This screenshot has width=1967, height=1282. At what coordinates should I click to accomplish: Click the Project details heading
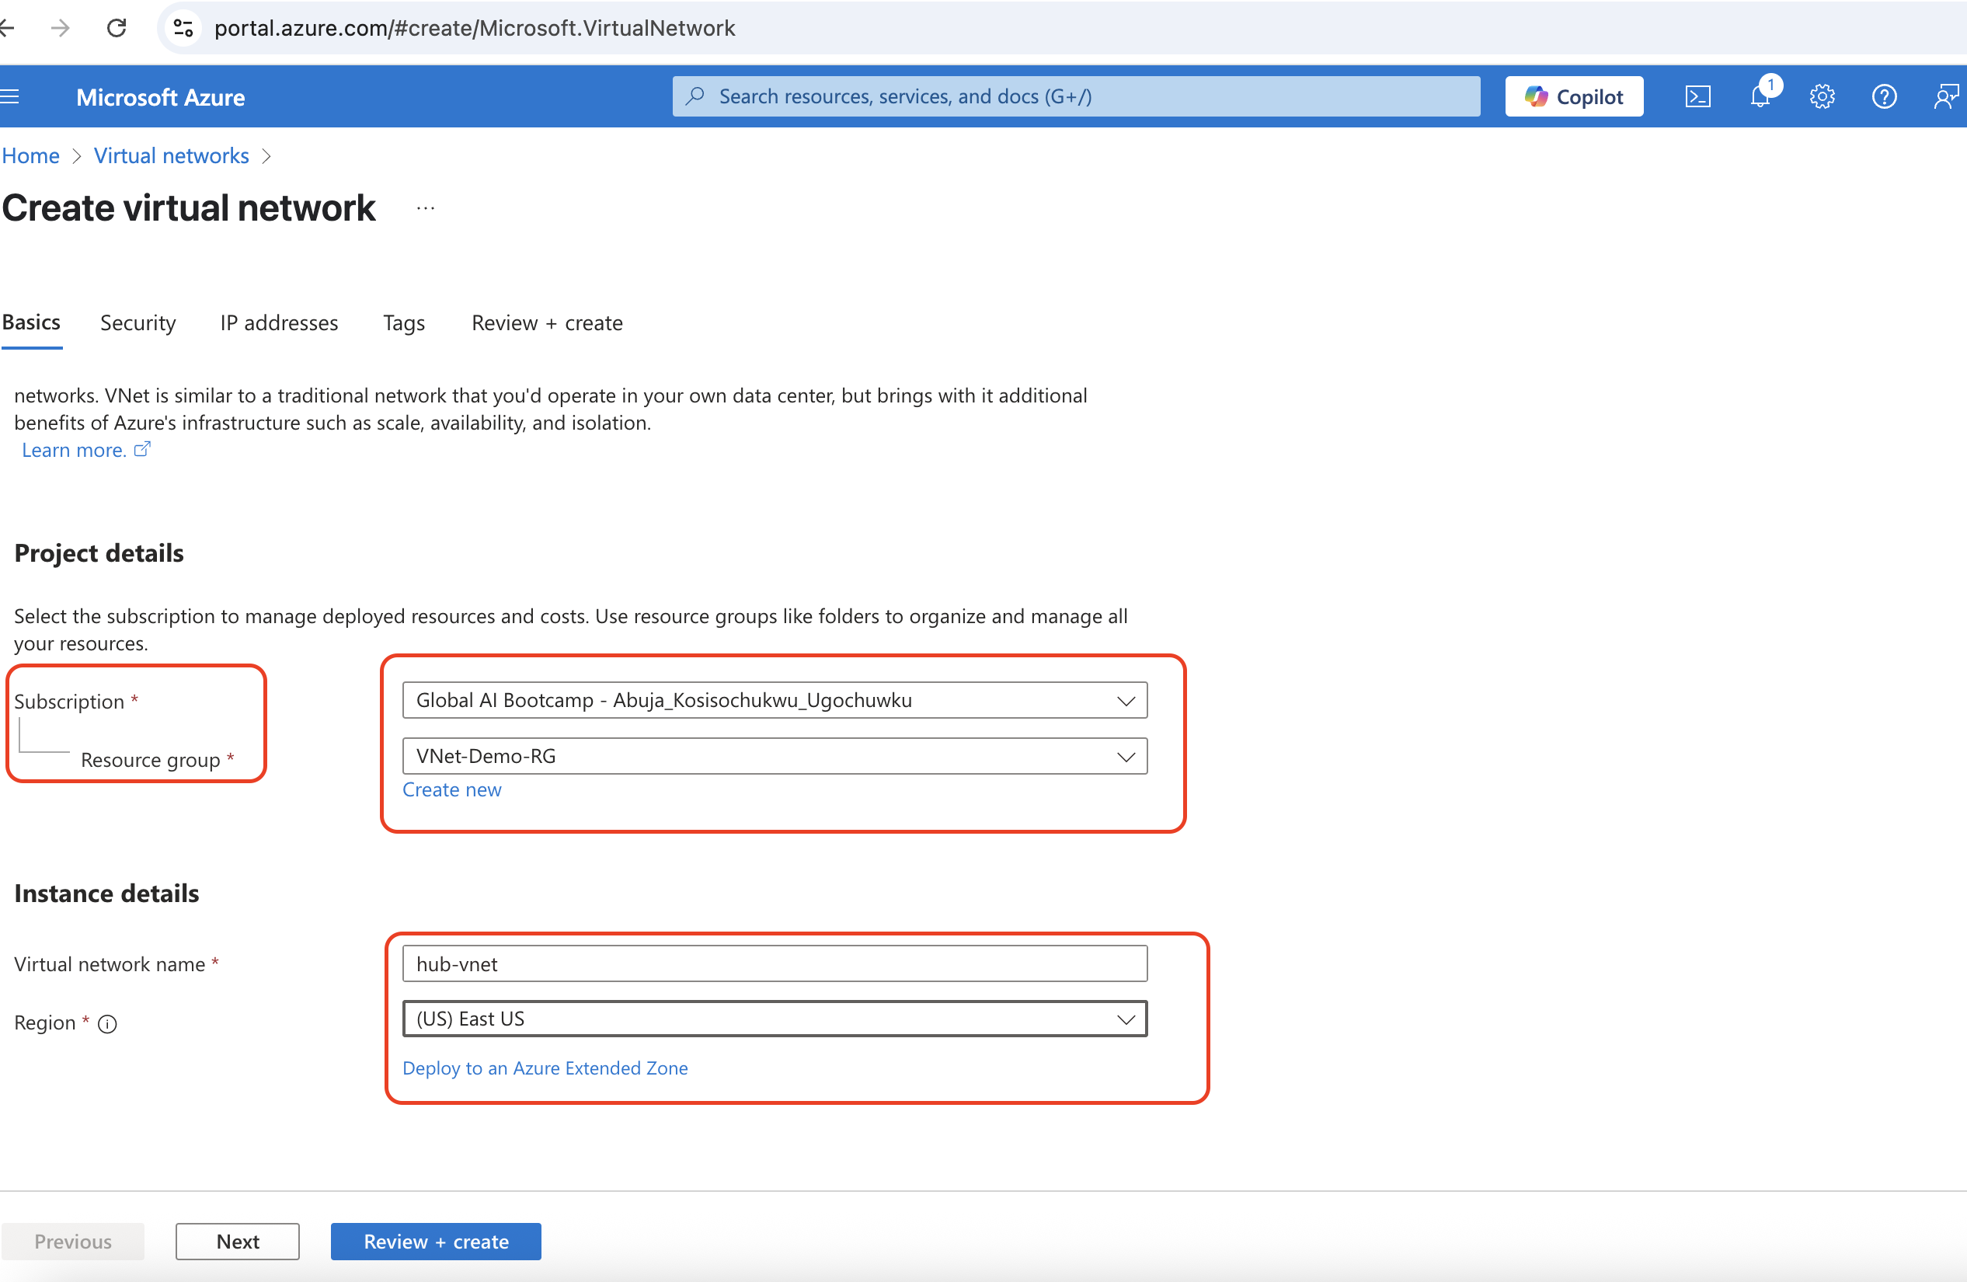click(x=99, y=553)
